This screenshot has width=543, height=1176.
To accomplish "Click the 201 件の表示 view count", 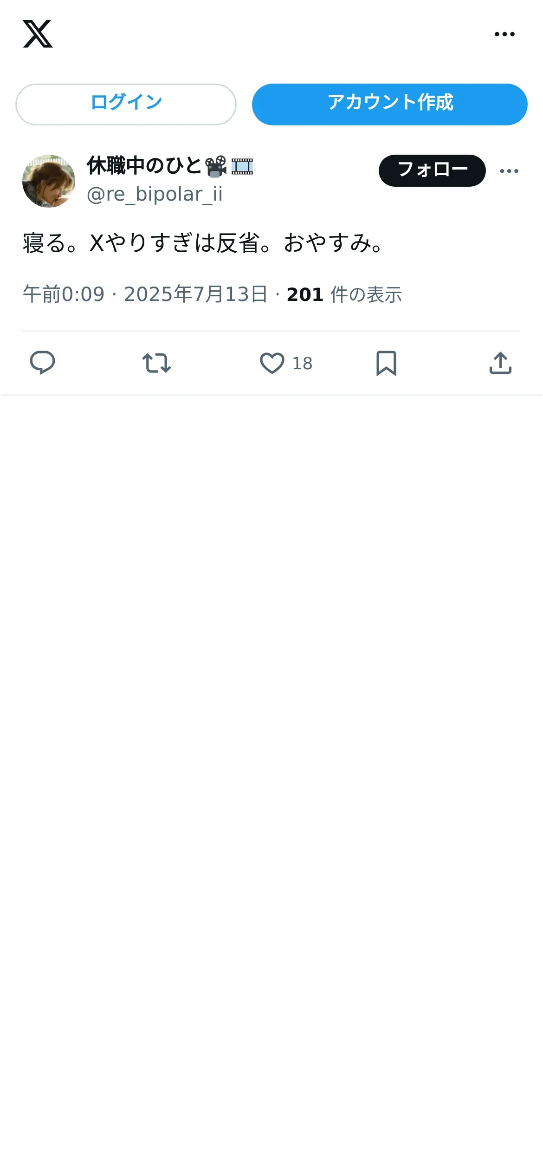I will point(344,294).
